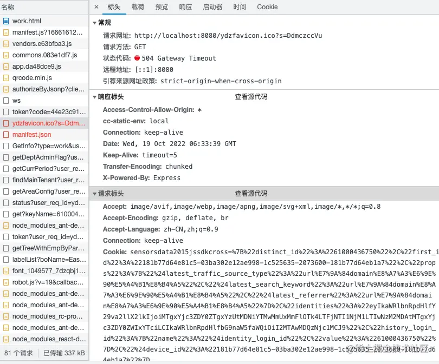Click the 已传输 337 kB status entry
This screenshot has height=364, width=439.
point(64,353)
